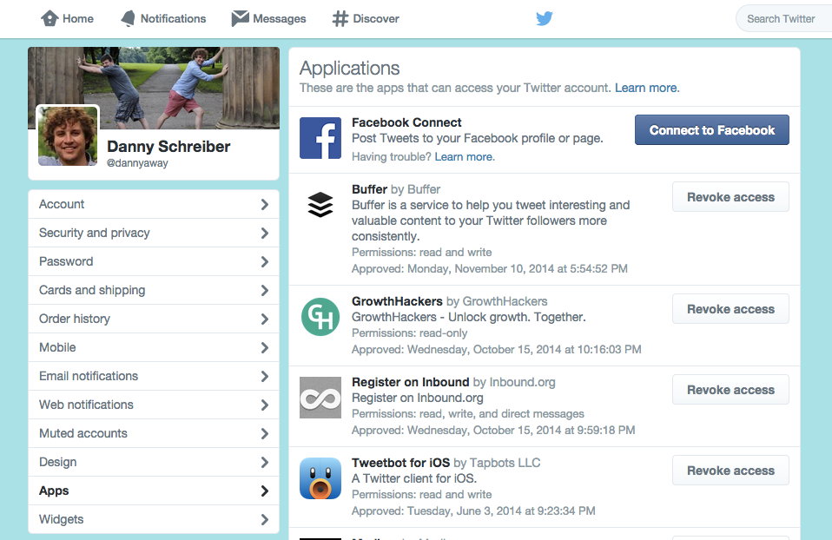Click the Danny Schreiber name
832x540 pixels.
[168, 147]
